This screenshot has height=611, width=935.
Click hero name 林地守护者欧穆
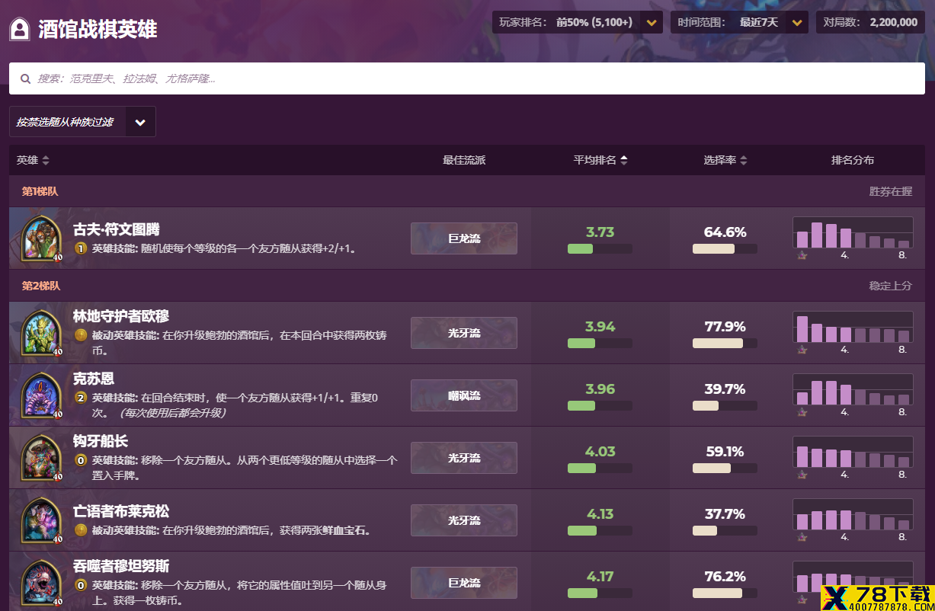click(x=121, y=316)
